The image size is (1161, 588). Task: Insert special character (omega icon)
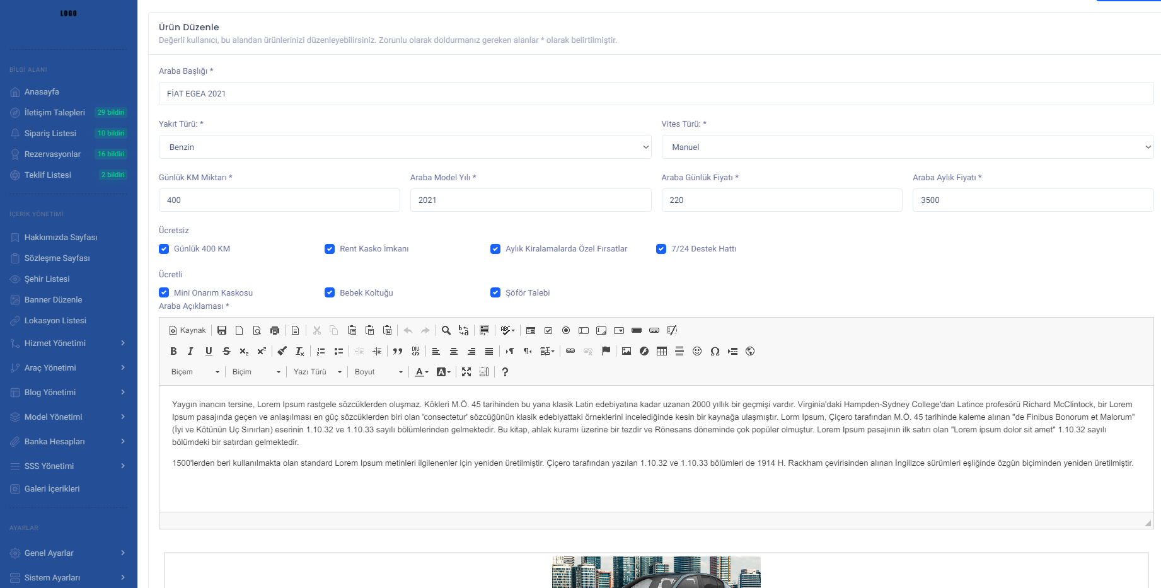click(715, 351)
